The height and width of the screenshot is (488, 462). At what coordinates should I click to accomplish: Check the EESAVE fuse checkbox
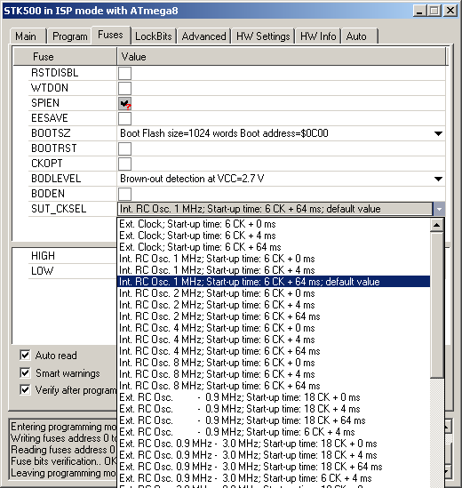point(124,118)
